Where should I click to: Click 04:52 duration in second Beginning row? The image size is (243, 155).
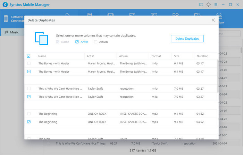pos(200,122)
